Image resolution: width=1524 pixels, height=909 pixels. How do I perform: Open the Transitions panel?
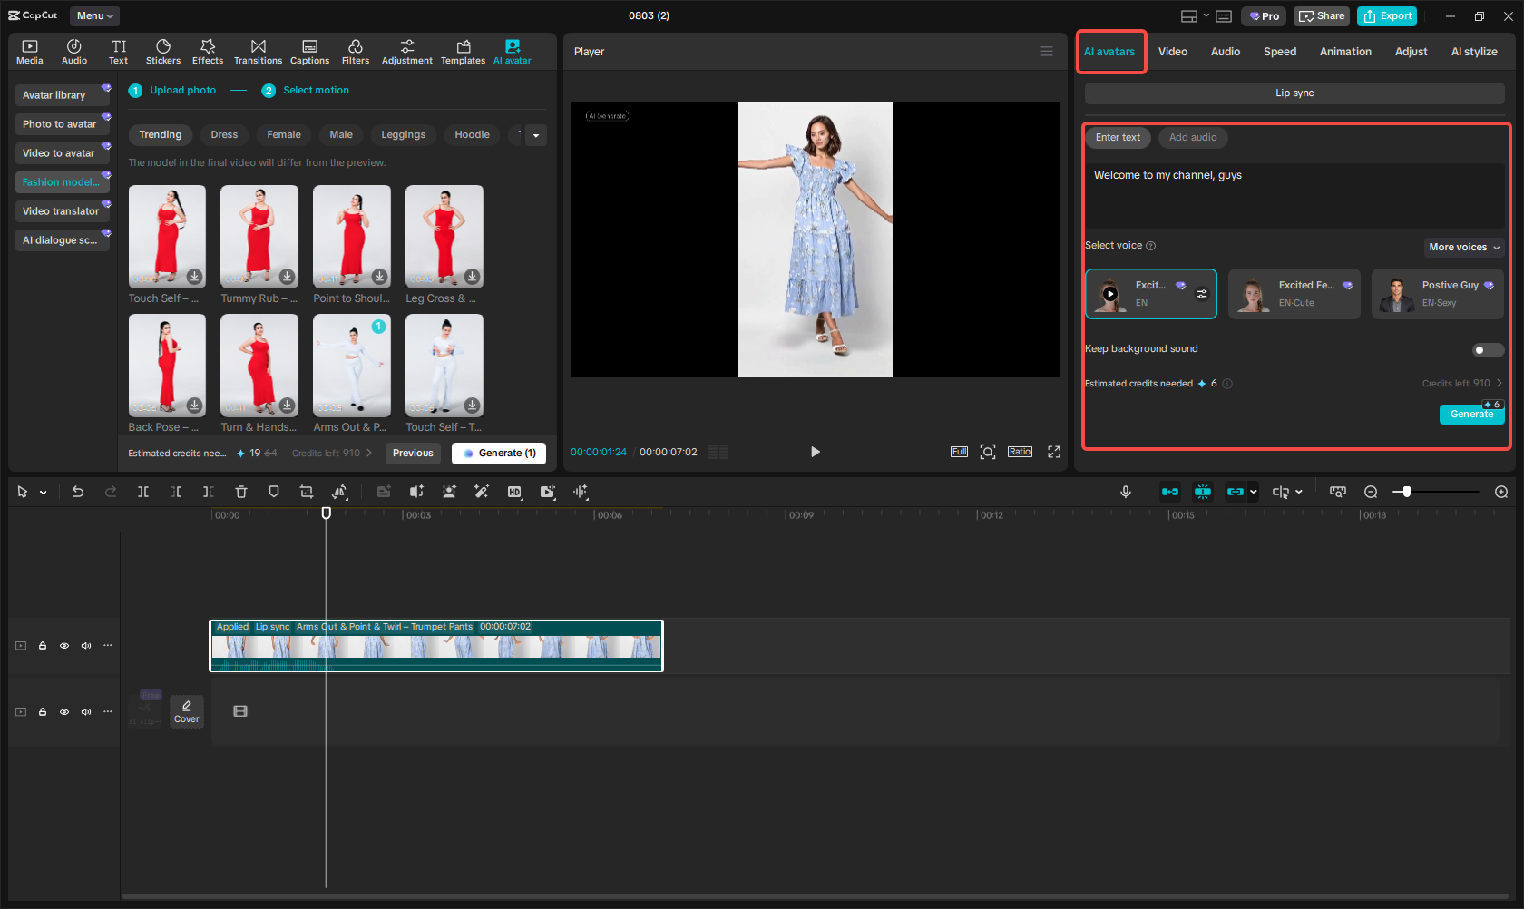(258, 51)
